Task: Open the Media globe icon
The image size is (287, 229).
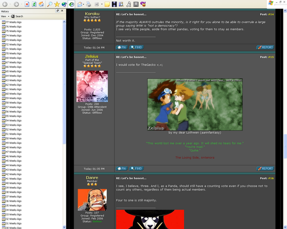Action: click(64, 4)
